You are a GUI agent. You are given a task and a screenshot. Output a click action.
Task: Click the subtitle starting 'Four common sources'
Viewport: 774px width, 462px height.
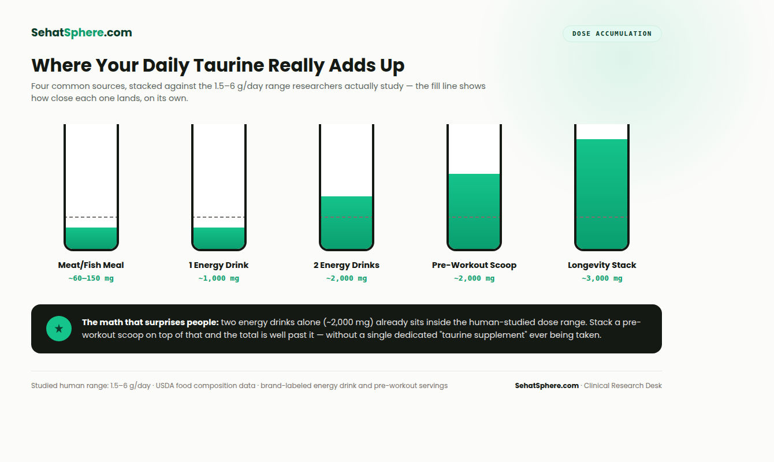pyautogui.click(x=258, y=92)
